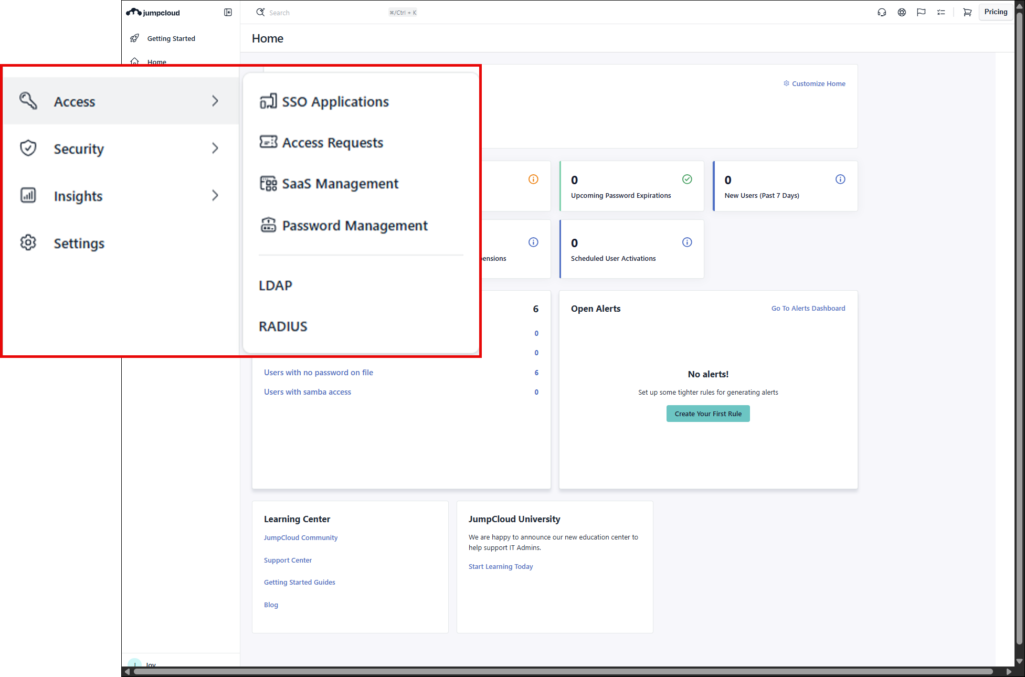Open the checklist icon in the header
Screen dimensions: 1025x677
click(941, 12)
